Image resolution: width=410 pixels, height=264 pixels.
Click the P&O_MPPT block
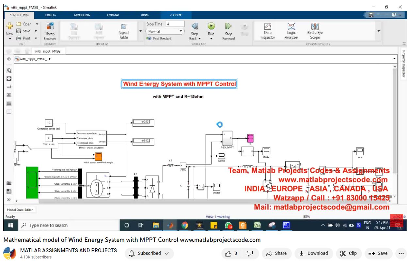pyautogui.click(x=227, y=138)
